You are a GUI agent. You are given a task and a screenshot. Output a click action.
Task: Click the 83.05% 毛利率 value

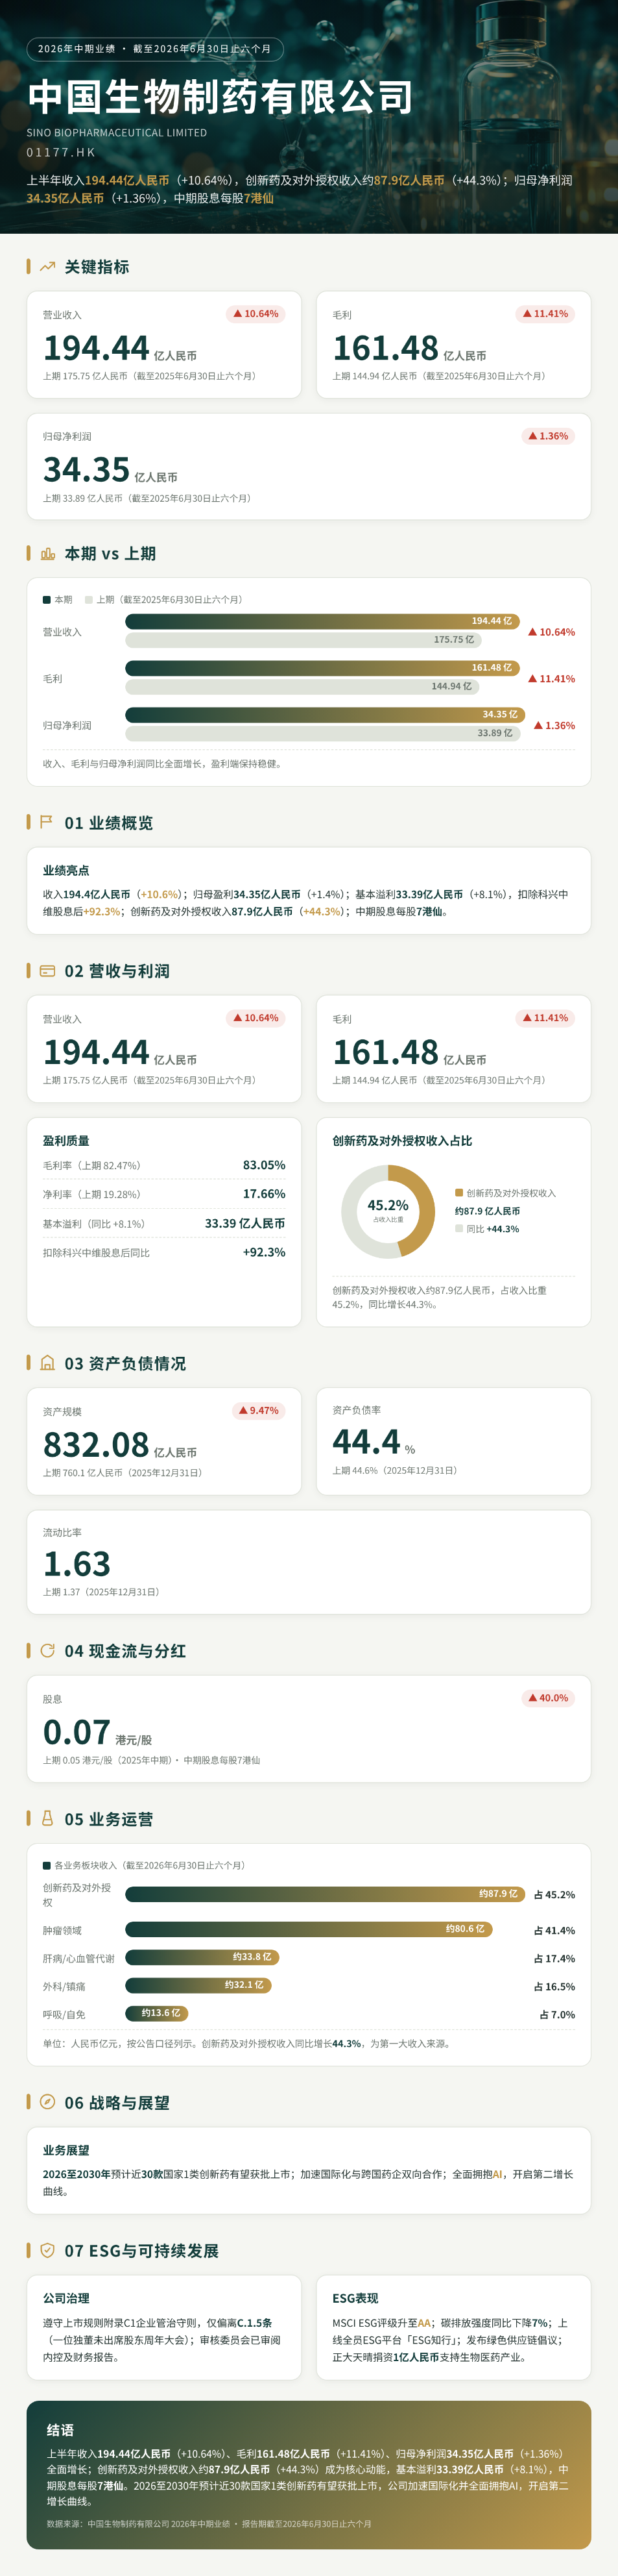click(263, 1165)
